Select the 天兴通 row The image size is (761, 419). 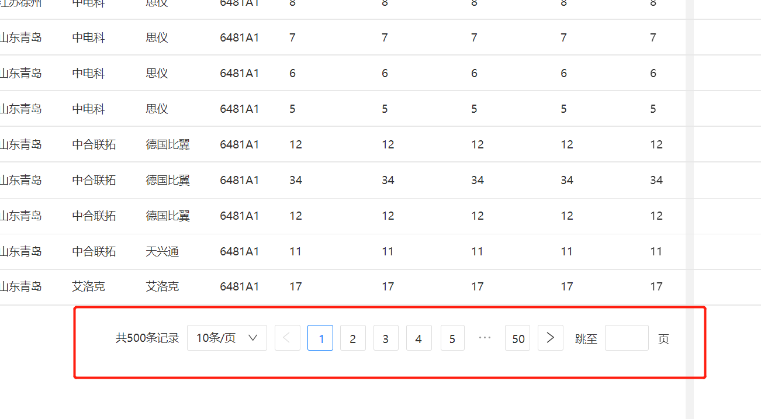343,251
